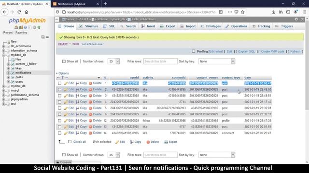Image resolution: width=309 pixels, height=173 pixels.
Task: Click Edit pencil for row id 1
Action: coord(66,83)
